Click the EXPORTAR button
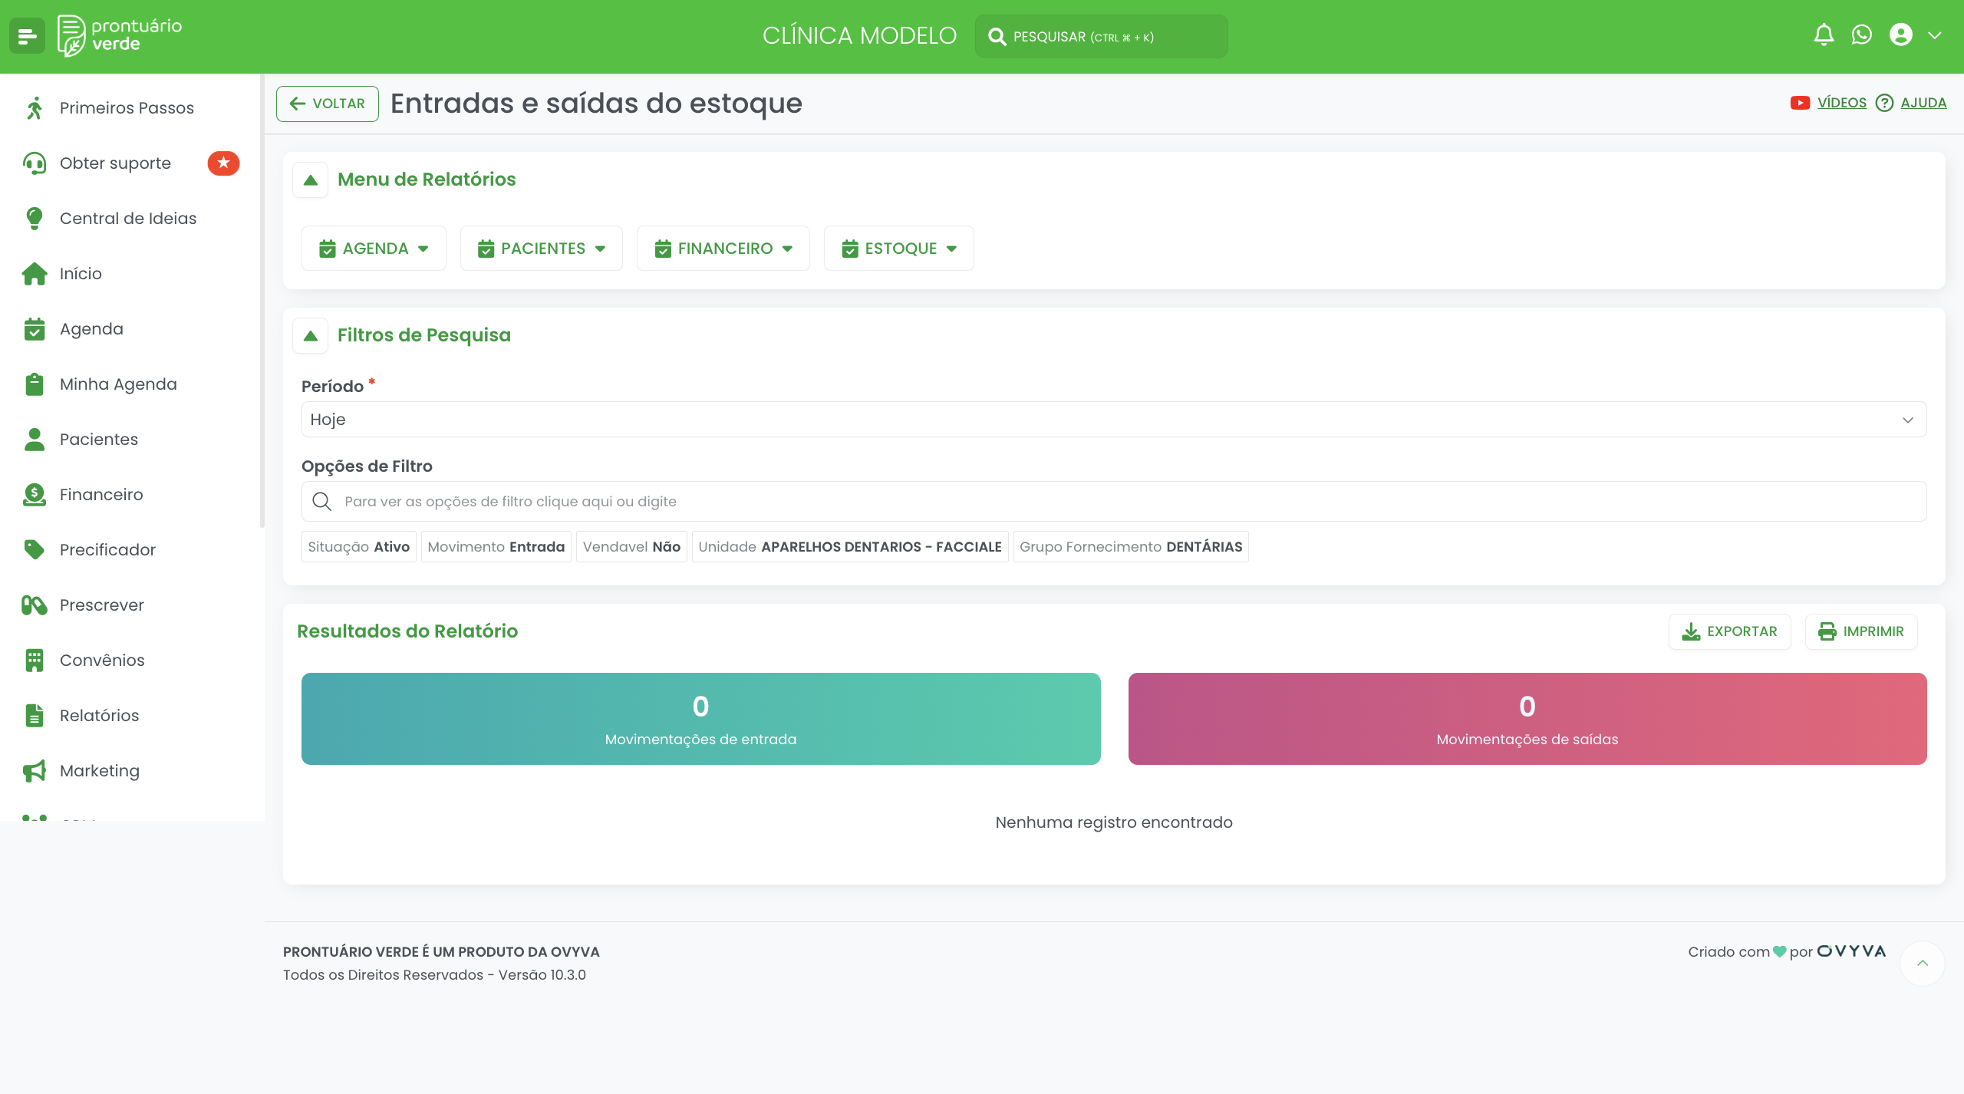 point(1729,631)
